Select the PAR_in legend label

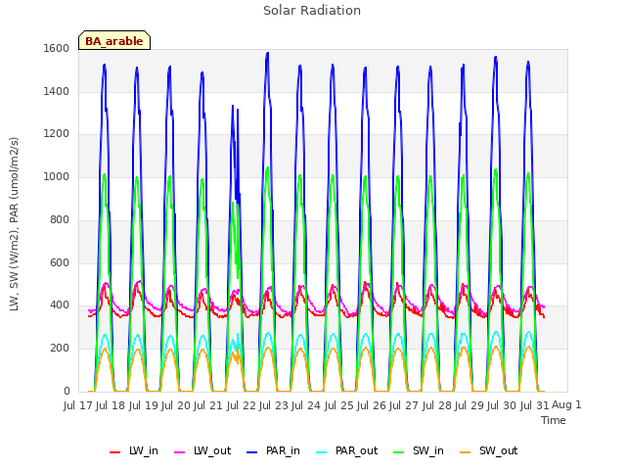pyautogui.click(x=283, y=450)
